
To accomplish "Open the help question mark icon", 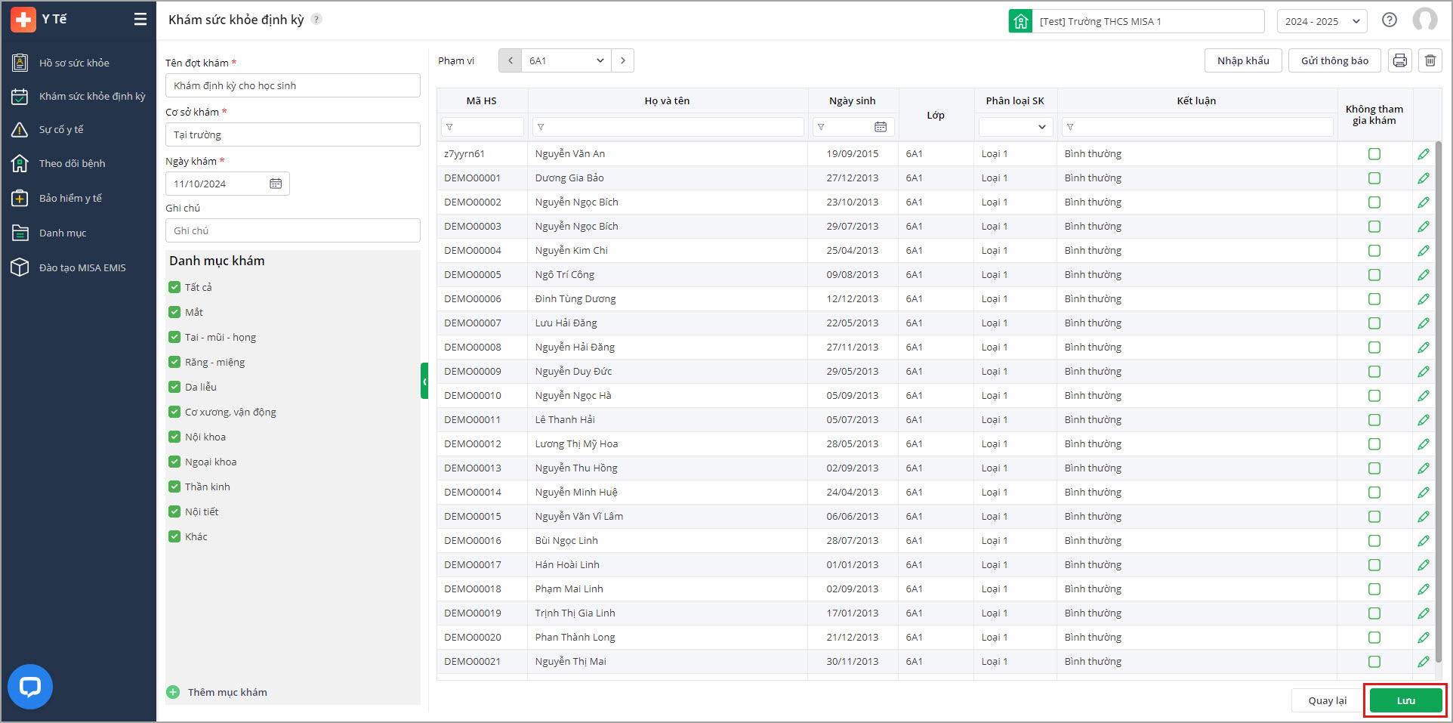I will [x=1389, y=20].
